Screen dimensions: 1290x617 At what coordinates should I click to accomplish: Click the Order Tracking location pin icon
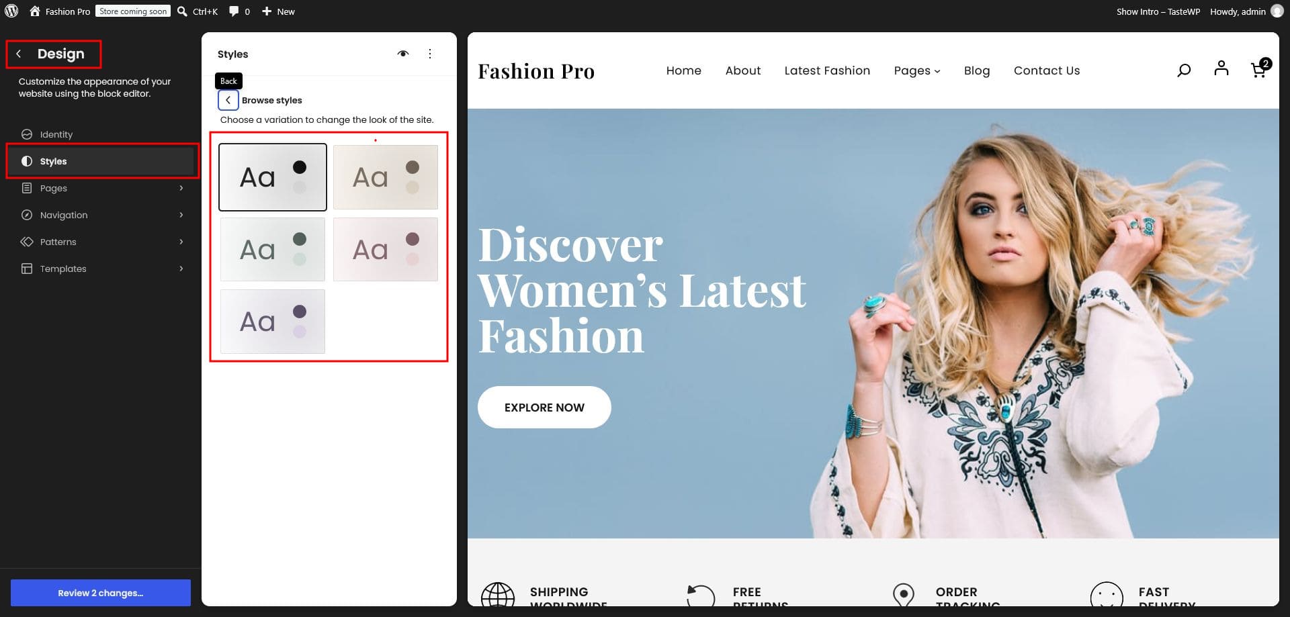(904, 594)
